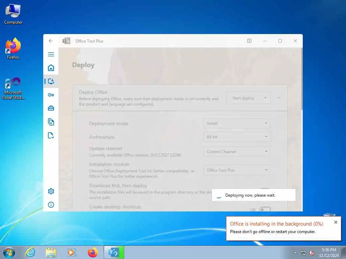Image resolution: width=346 pixels, height=259 pixels.
Task: Click Office Tool Plus taskbar button
Action: 114,252
